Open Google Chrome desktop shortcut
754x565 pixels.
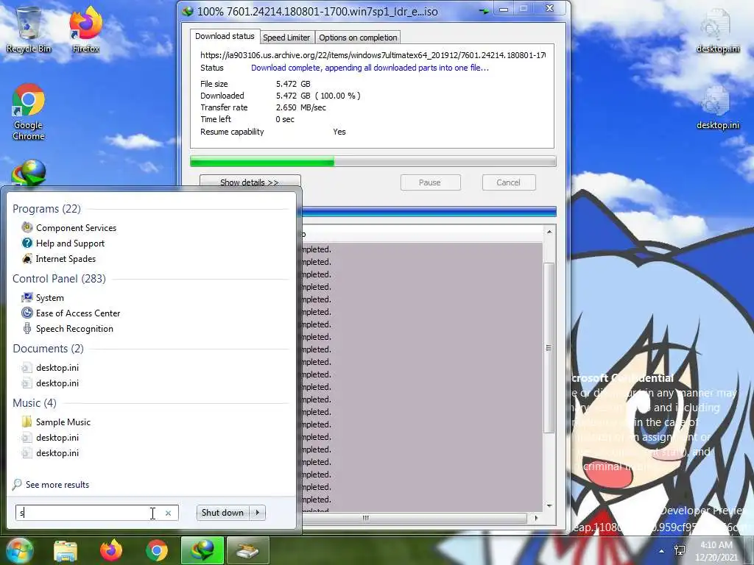tap(29, 112)
